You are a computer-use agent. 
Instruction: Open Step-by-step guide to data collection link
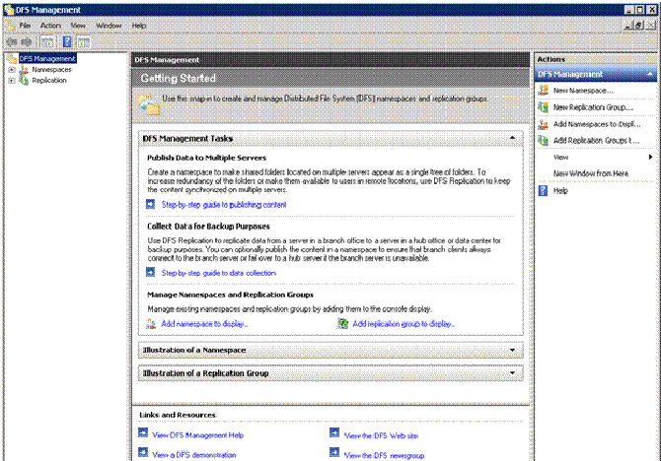(x=219, y=273)
